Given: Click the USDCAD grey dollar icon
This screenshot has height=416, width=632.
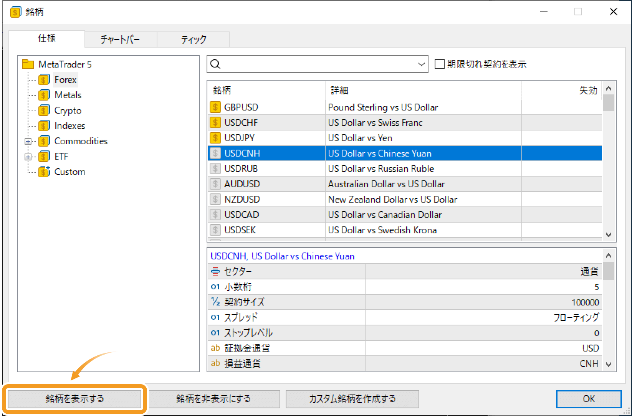Looking at the screenshot, I should 215,215.
